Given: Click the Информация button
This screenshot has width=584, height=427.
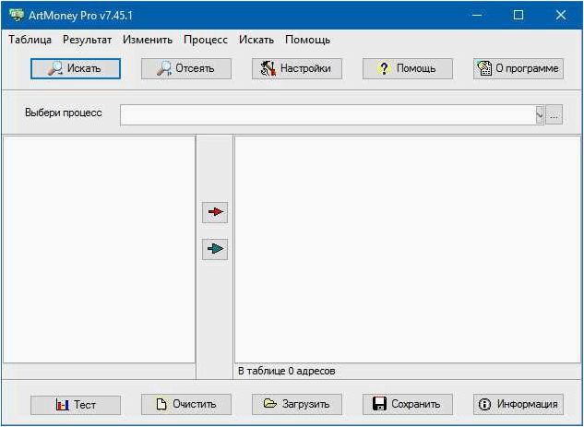Looking at the screenshot, I should 518,404.
